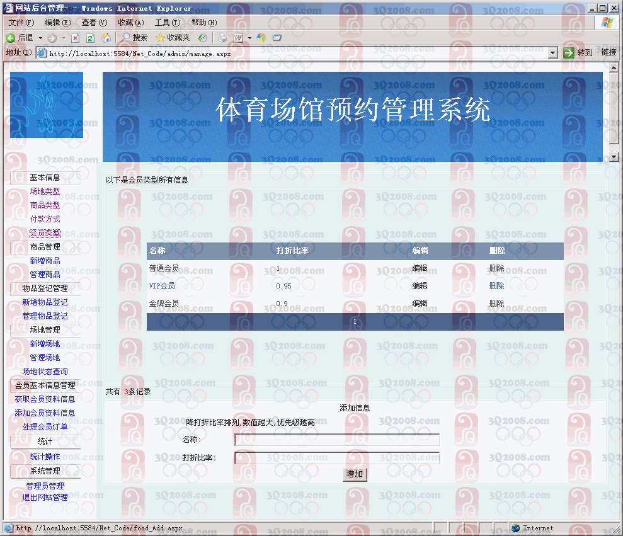623x536 pixels.
Task: Open the 统计操作 link
Action: (45, 457)
